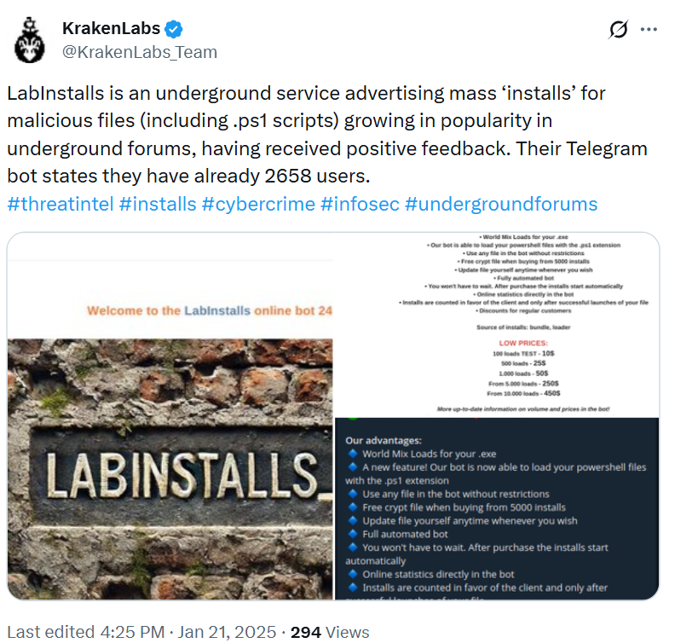675x643 pixels.
Task: Open the three-dot More options menu
Action: pyautogui.click(x=649, y=30)
